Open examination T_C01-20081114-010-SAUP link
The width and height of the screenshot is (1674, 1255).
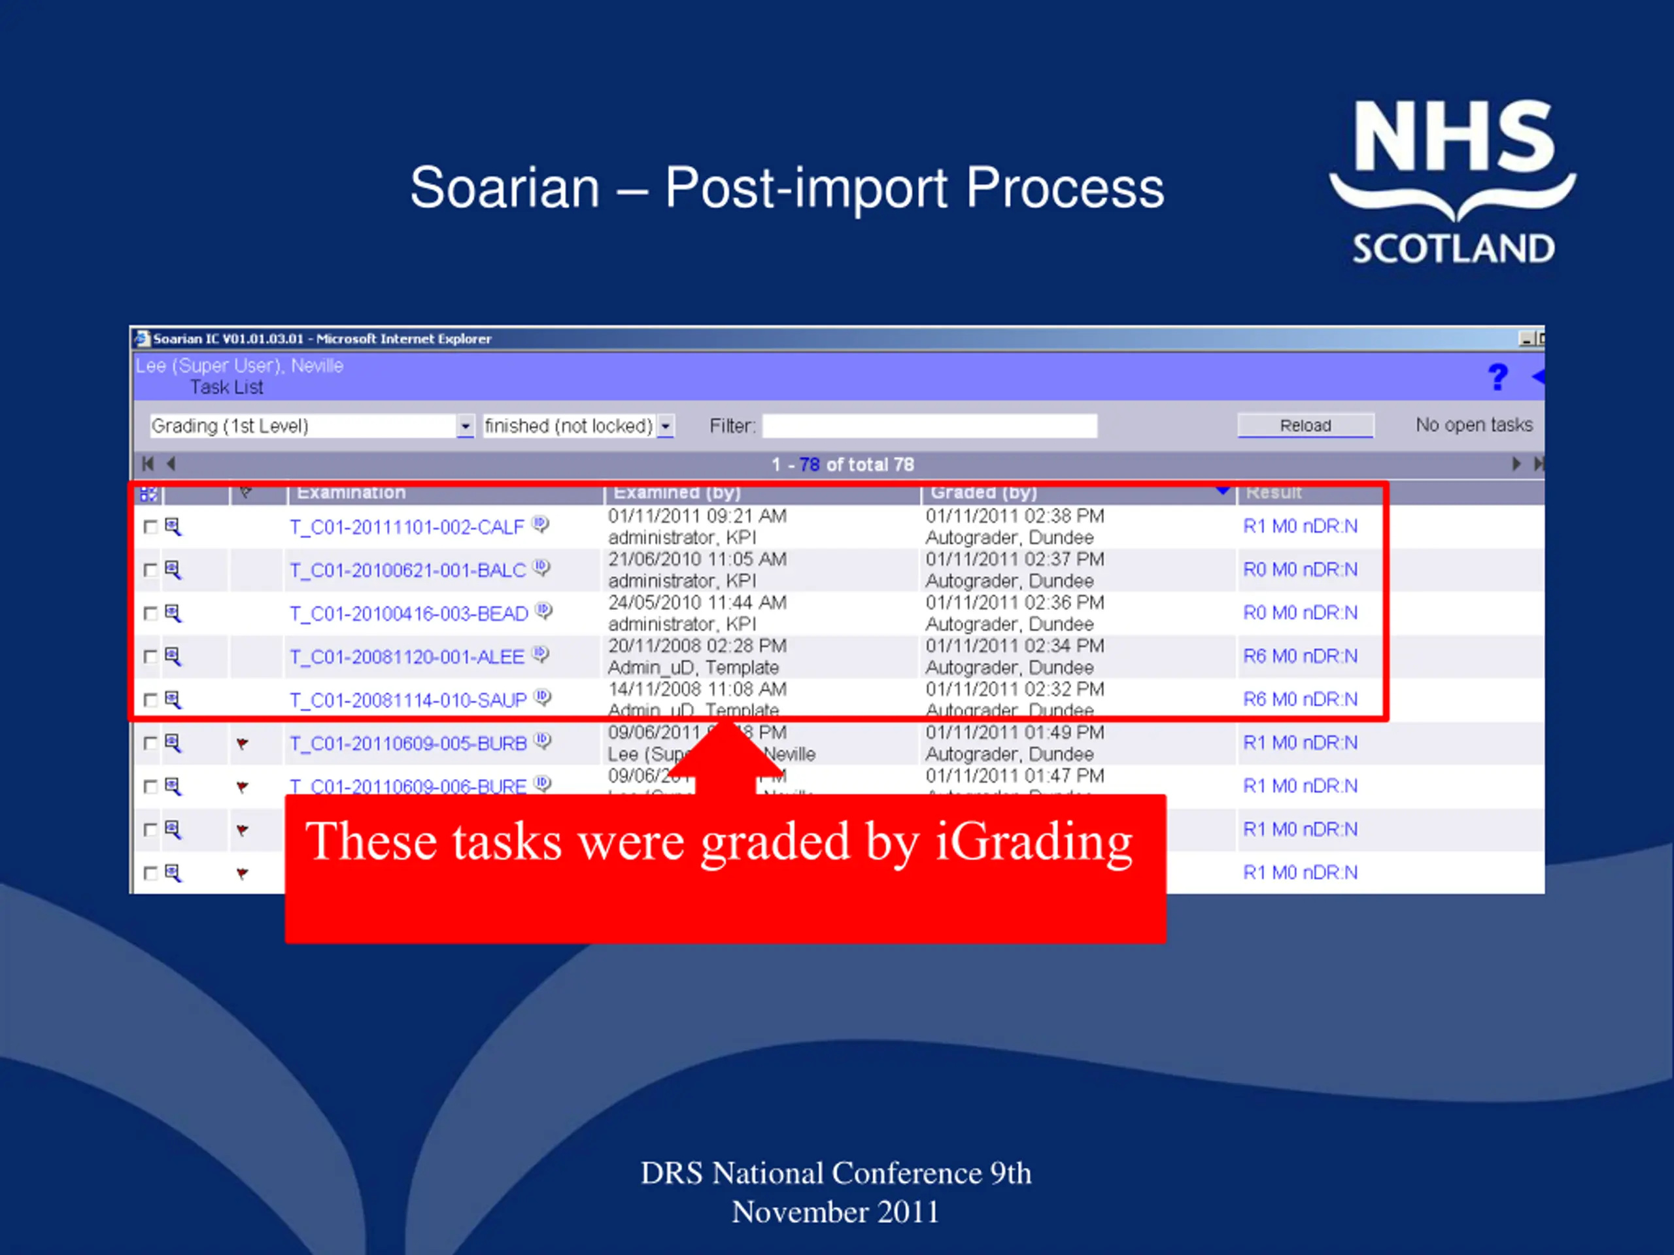(408, 701)
